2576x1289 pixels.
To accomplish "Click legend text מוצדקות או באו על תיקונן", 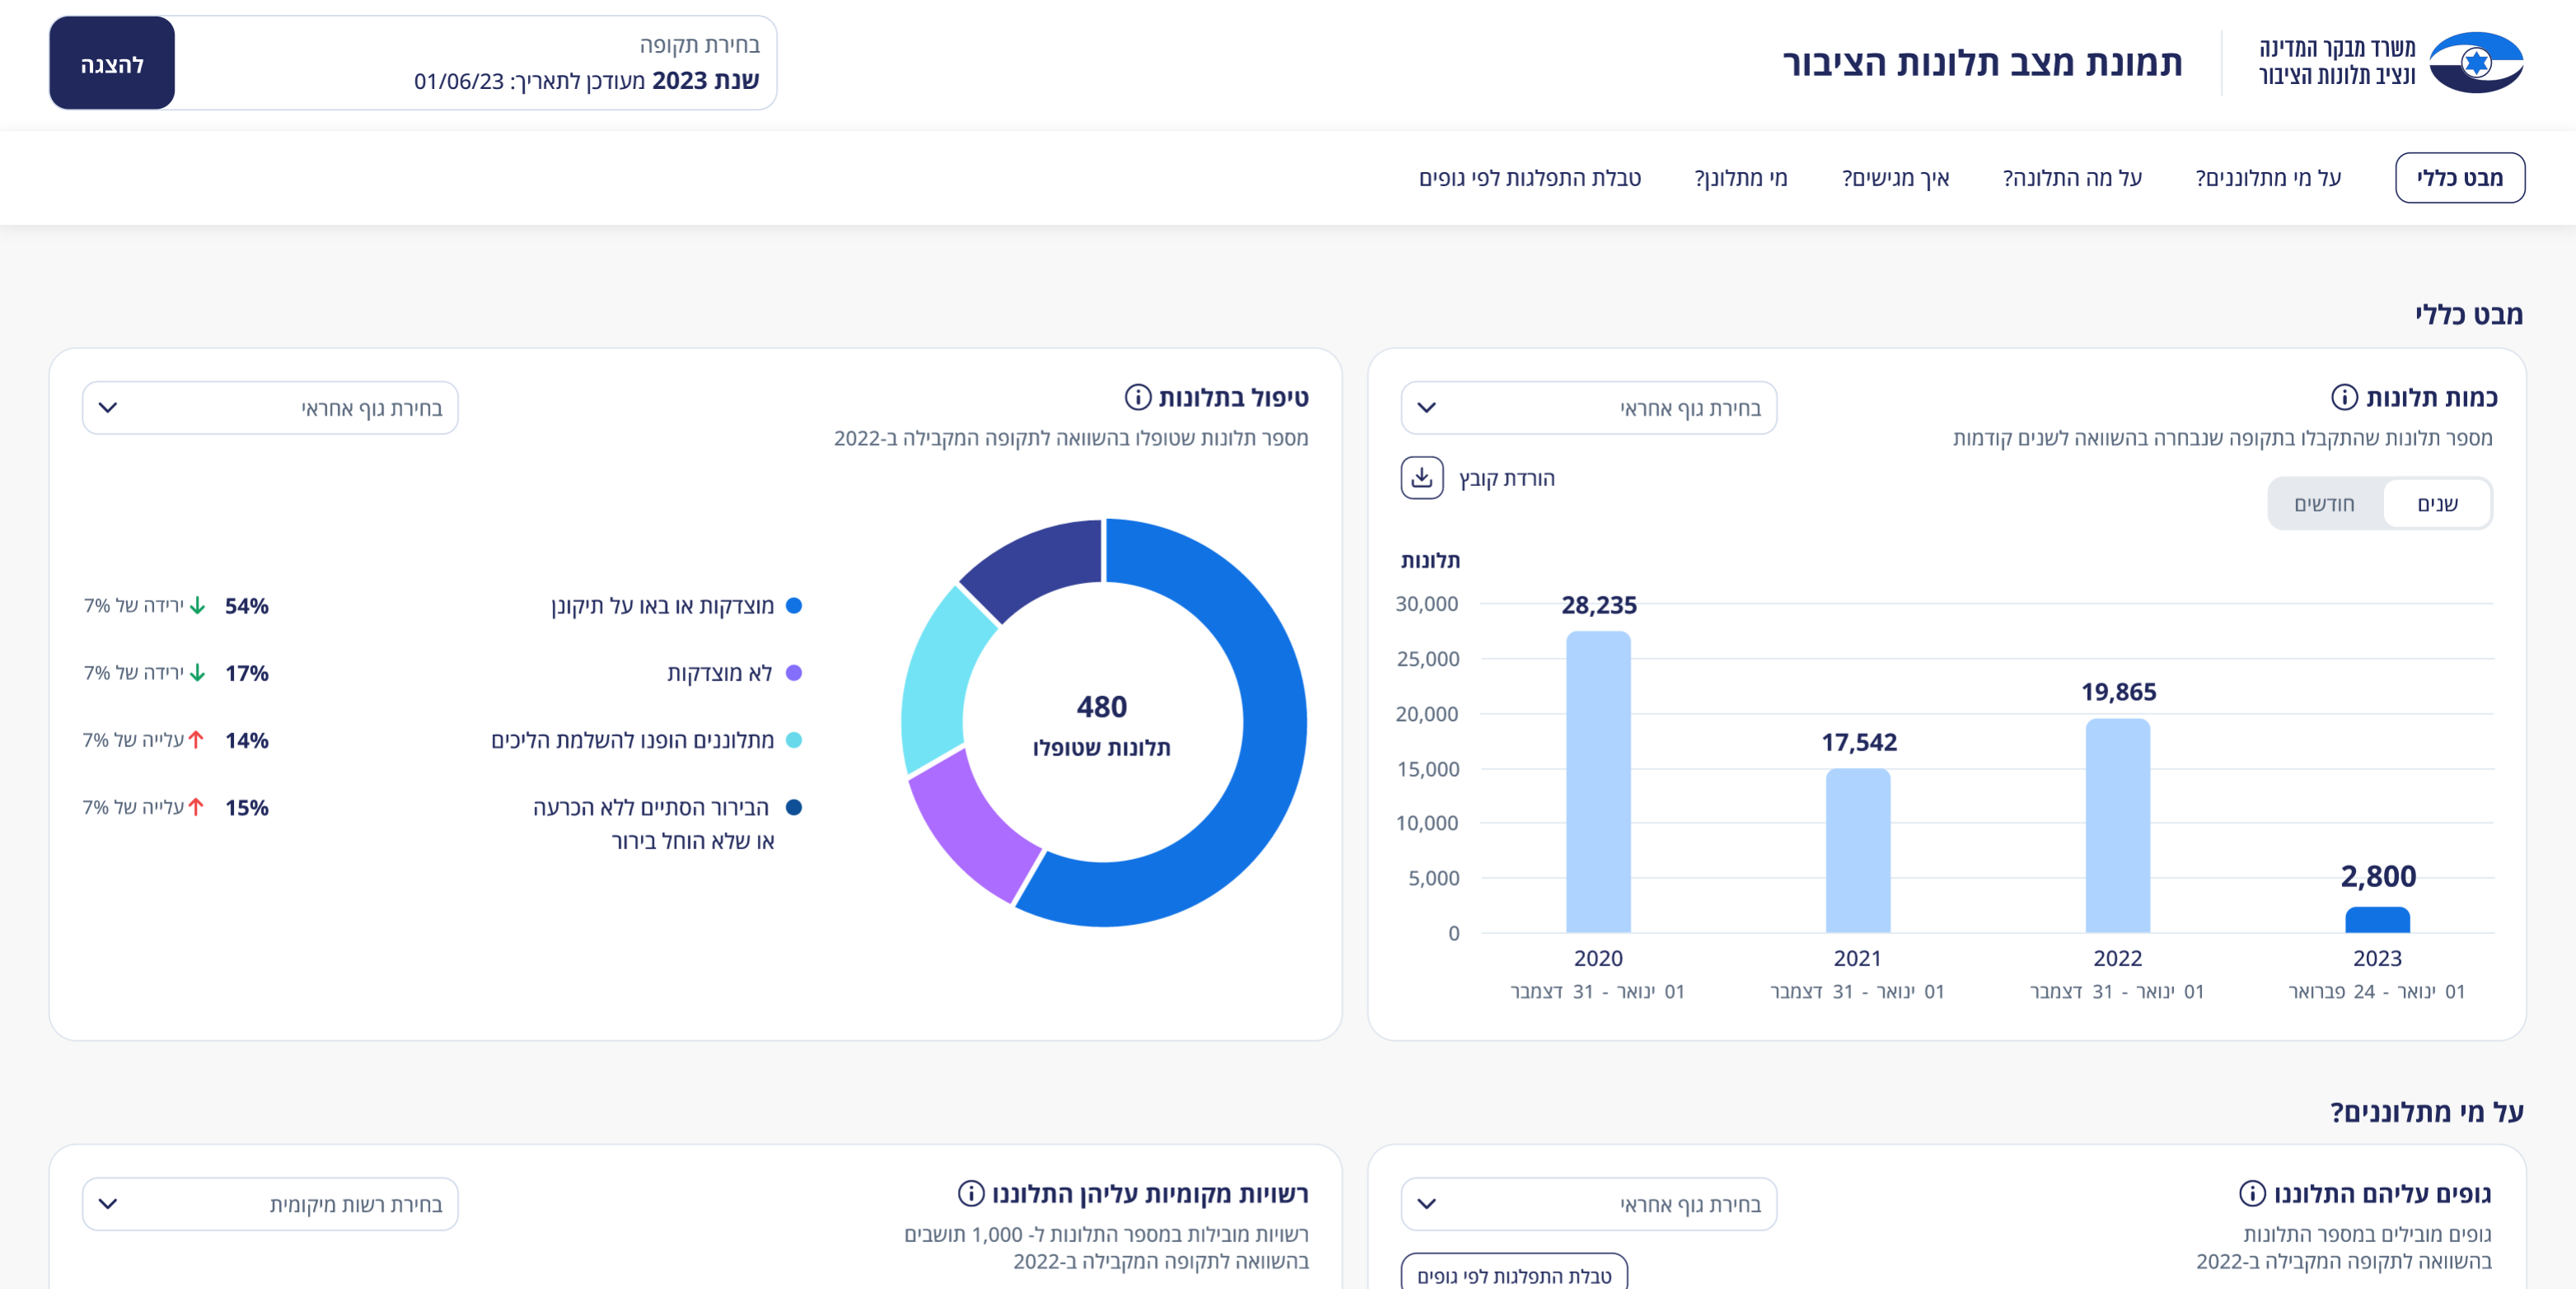I will pos(662,606).
